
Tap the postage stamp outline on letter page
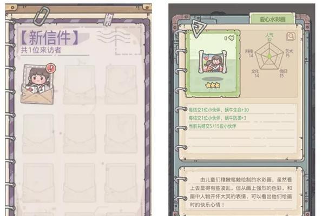point(129,41)
